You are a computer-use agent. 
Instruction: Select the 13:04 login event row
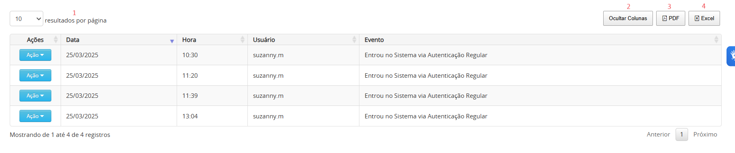365,116
